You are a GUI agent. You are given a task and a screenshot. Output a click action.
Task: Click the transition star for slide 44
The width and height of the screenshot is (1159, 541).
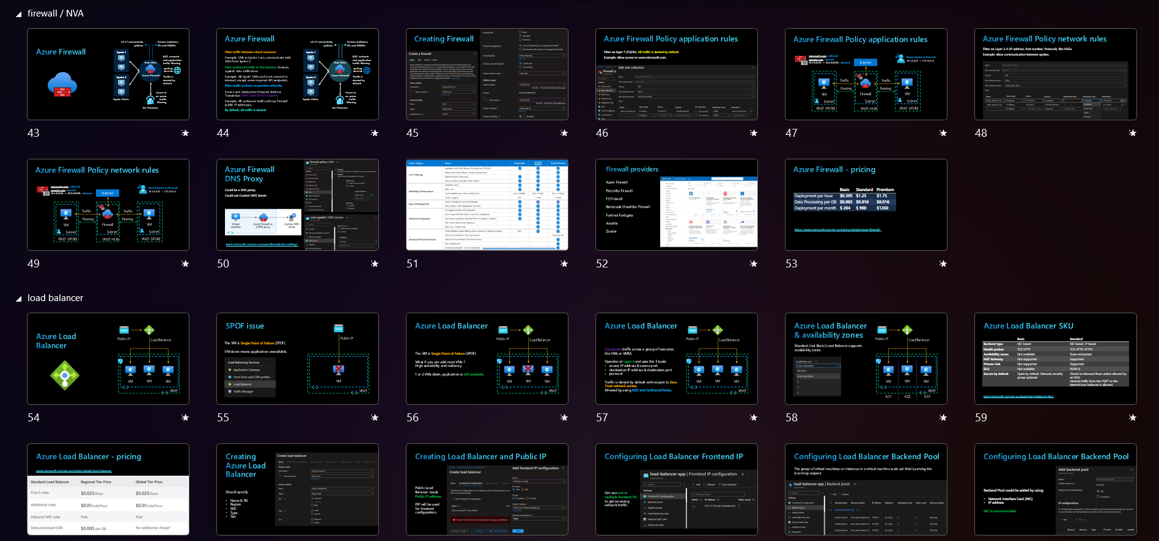(x=375, y=133)
